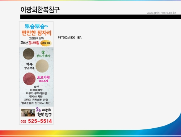Select the dark charcoal fabric circle
Image resolution: width=181 pixels, height=137 pixels.
click(x=29, y=54)
